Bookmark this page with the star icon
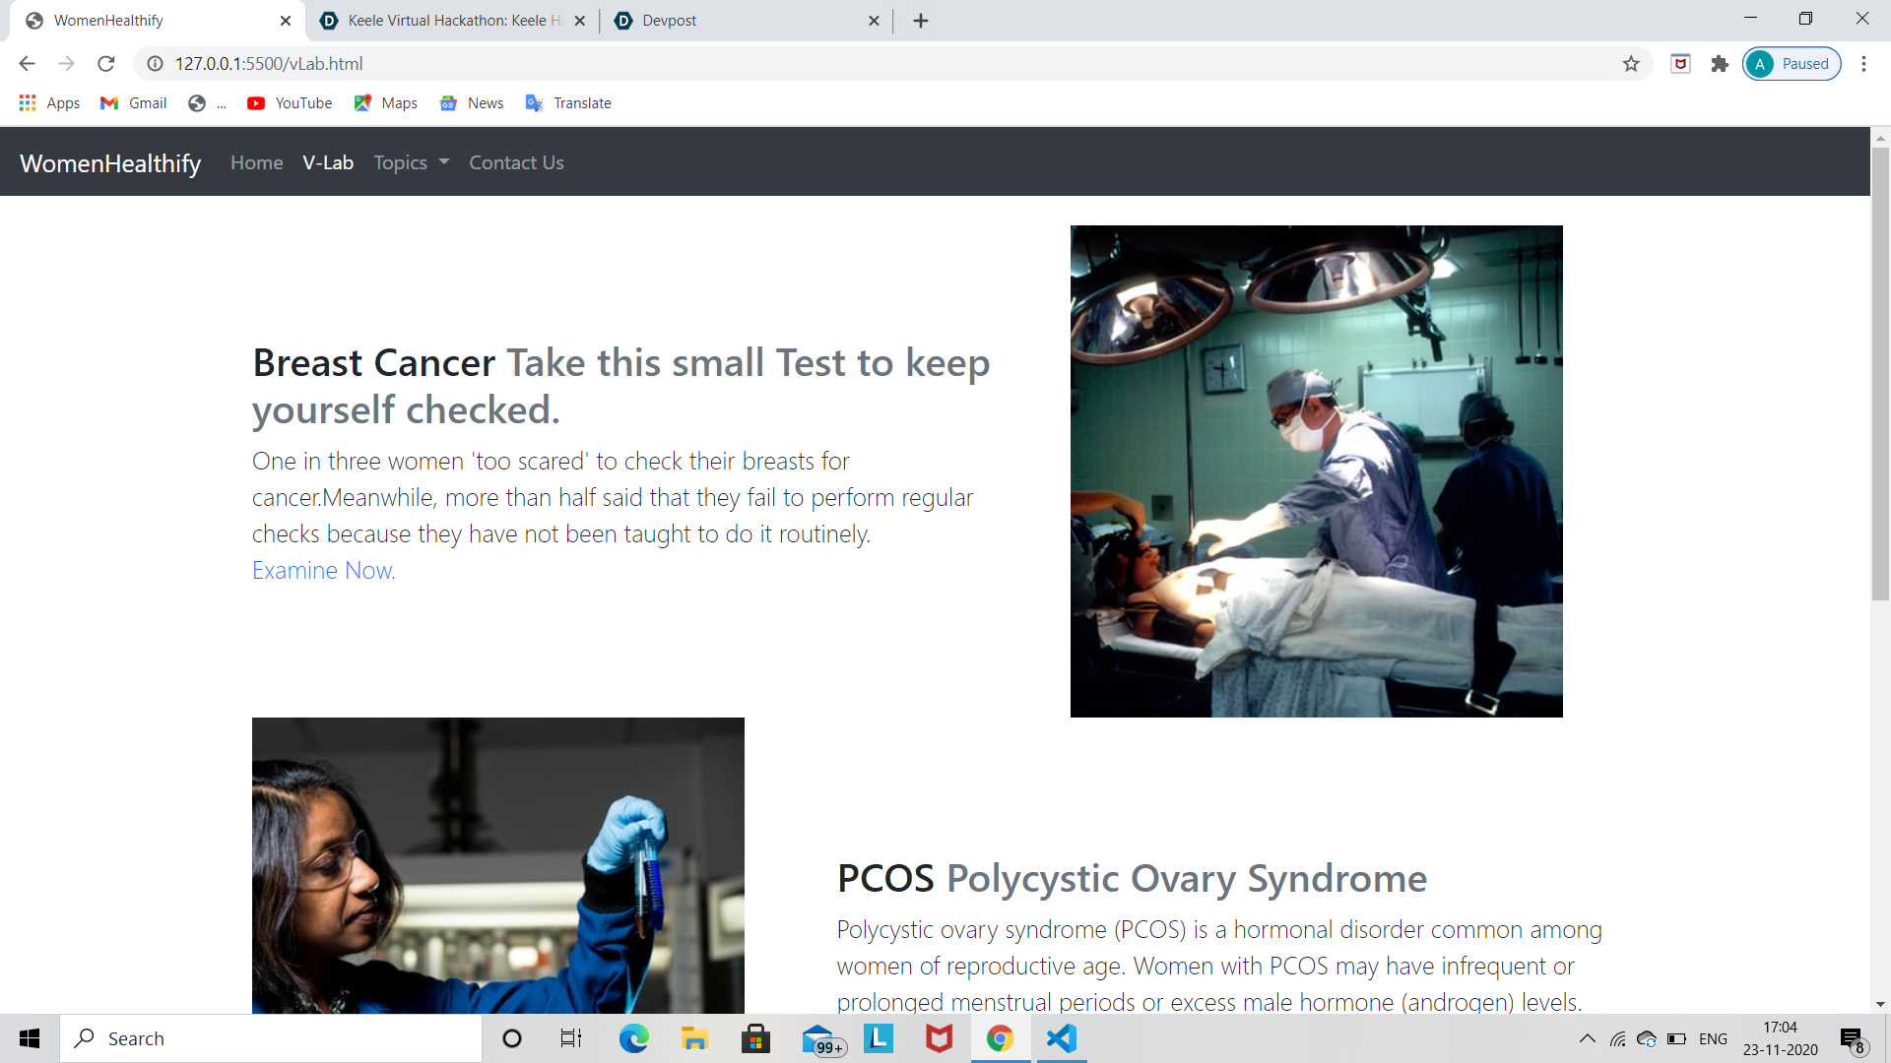The image size is (1891, 1063). 1631,64
